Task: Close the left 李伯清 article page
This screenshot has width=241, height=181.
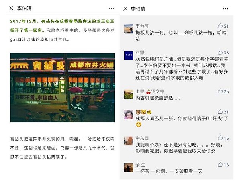Action: (x=11, y=8)
